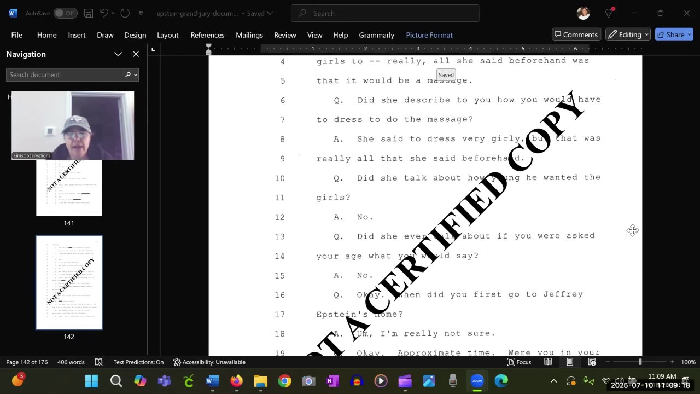Click the proofing check icon in status bar
This screenshot has height=394, width=700.
click(98, 362)
